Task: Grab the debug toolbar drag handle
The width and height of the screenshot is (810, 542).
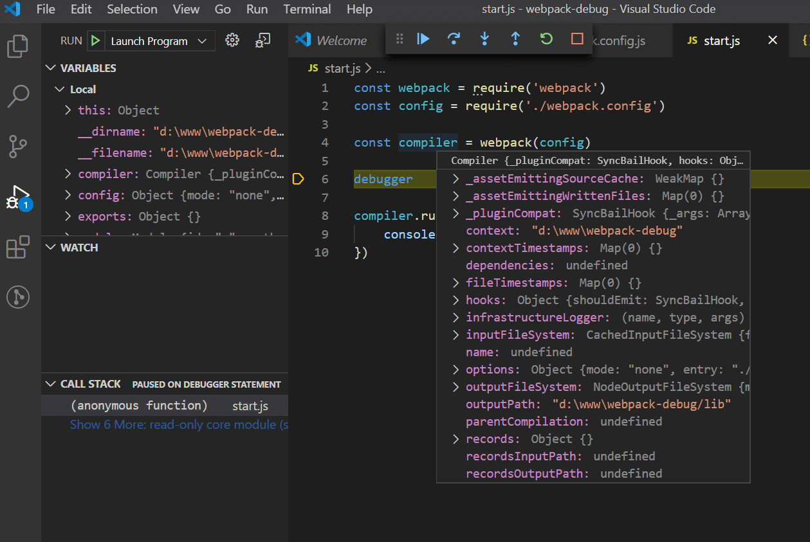Action: coord(400,39)
